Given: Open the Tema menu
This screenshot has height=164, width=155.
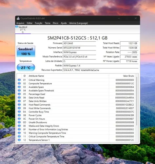Looking at the screenshot, I should (x=48, y=23).
